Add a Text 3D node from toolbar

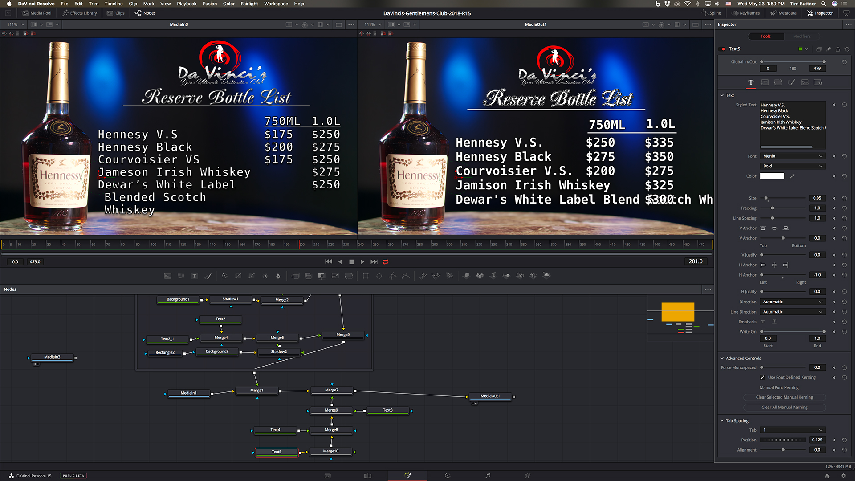pyautogui.click(x=493, y=276)
